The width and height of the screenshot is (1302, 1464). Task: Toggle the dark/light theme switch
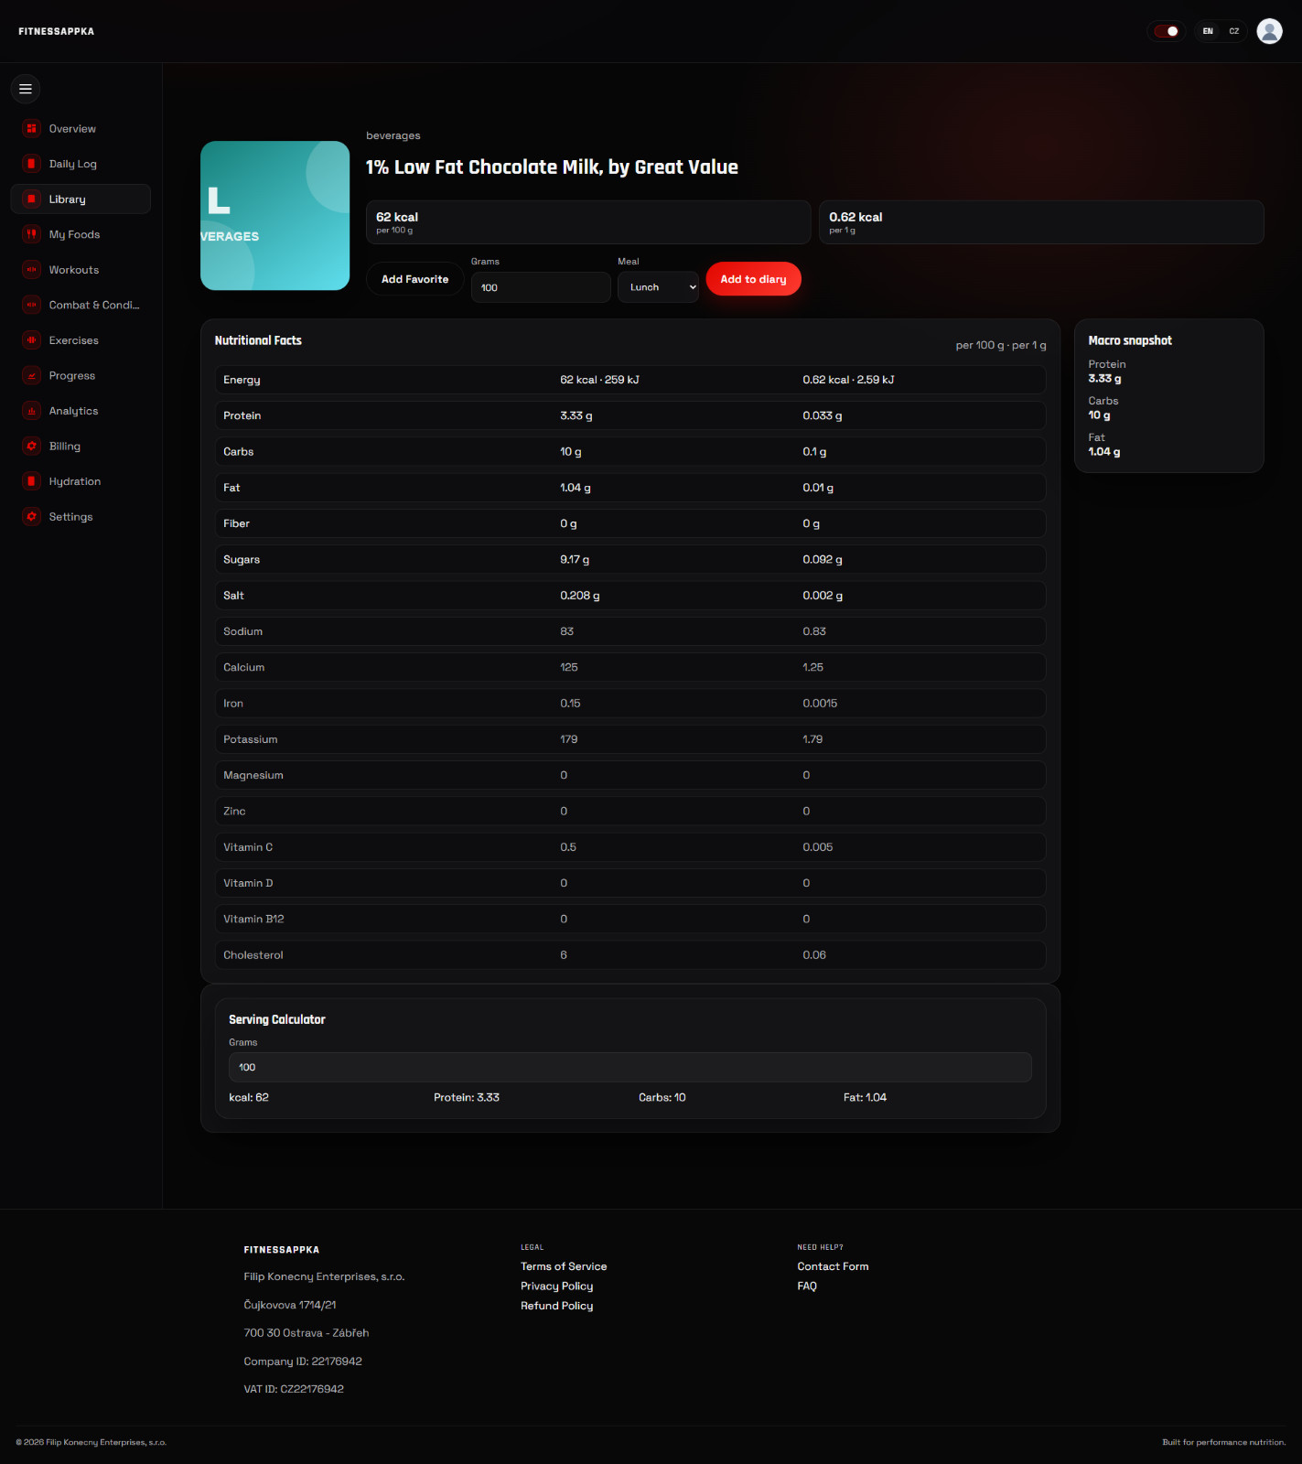click(x=1166, y=31)
